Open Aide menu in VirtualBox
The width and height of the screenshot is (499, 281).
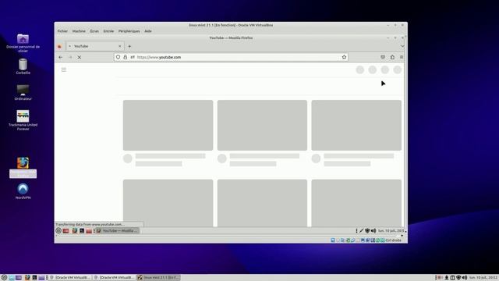click(x=148, y=31)
